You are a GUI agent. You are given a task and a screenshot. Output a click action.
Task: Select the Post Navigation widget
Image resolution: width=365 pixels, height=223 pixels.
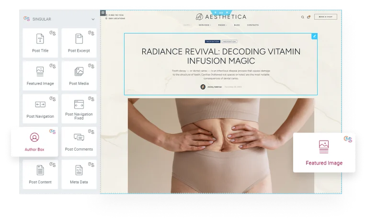tap(40, 109)
